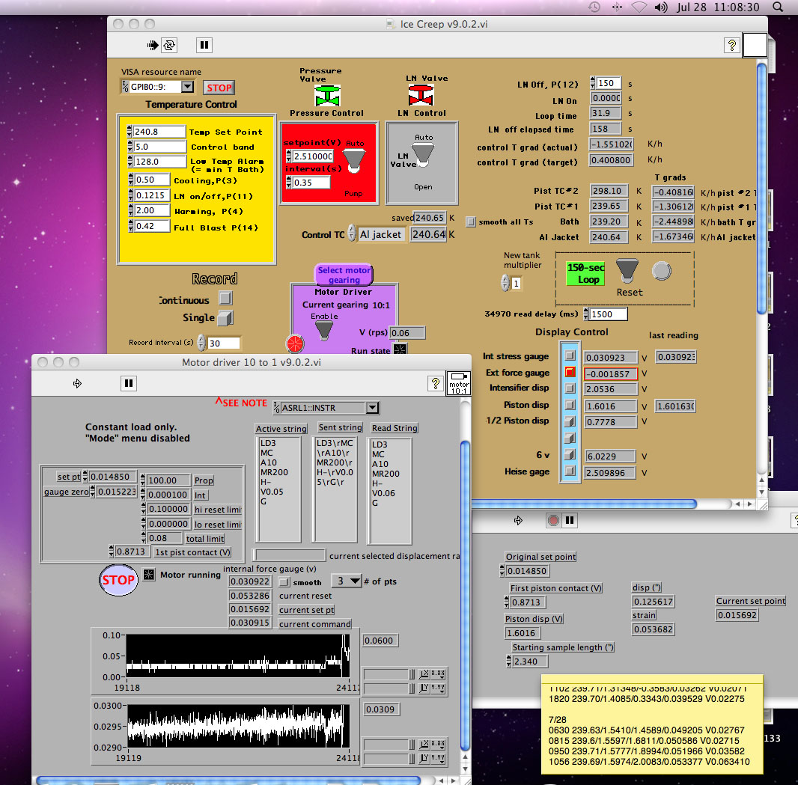Pause the Motor driver 10 to 1 VI
This screenshot has height=785, width=798.
click(x=129, y=383)
